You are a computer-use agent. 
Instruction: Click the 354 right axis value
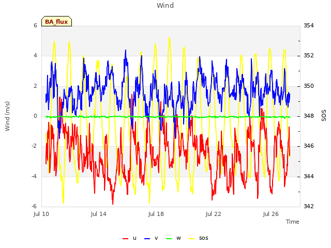(x=309, y=25)
